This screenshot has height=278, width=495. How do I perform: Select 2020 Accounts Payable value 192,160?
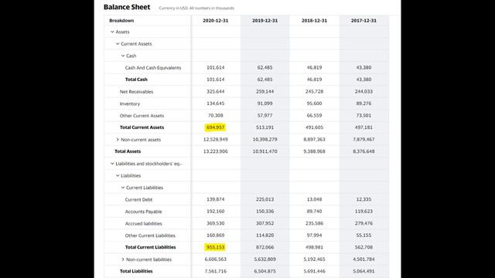point(215,211)
